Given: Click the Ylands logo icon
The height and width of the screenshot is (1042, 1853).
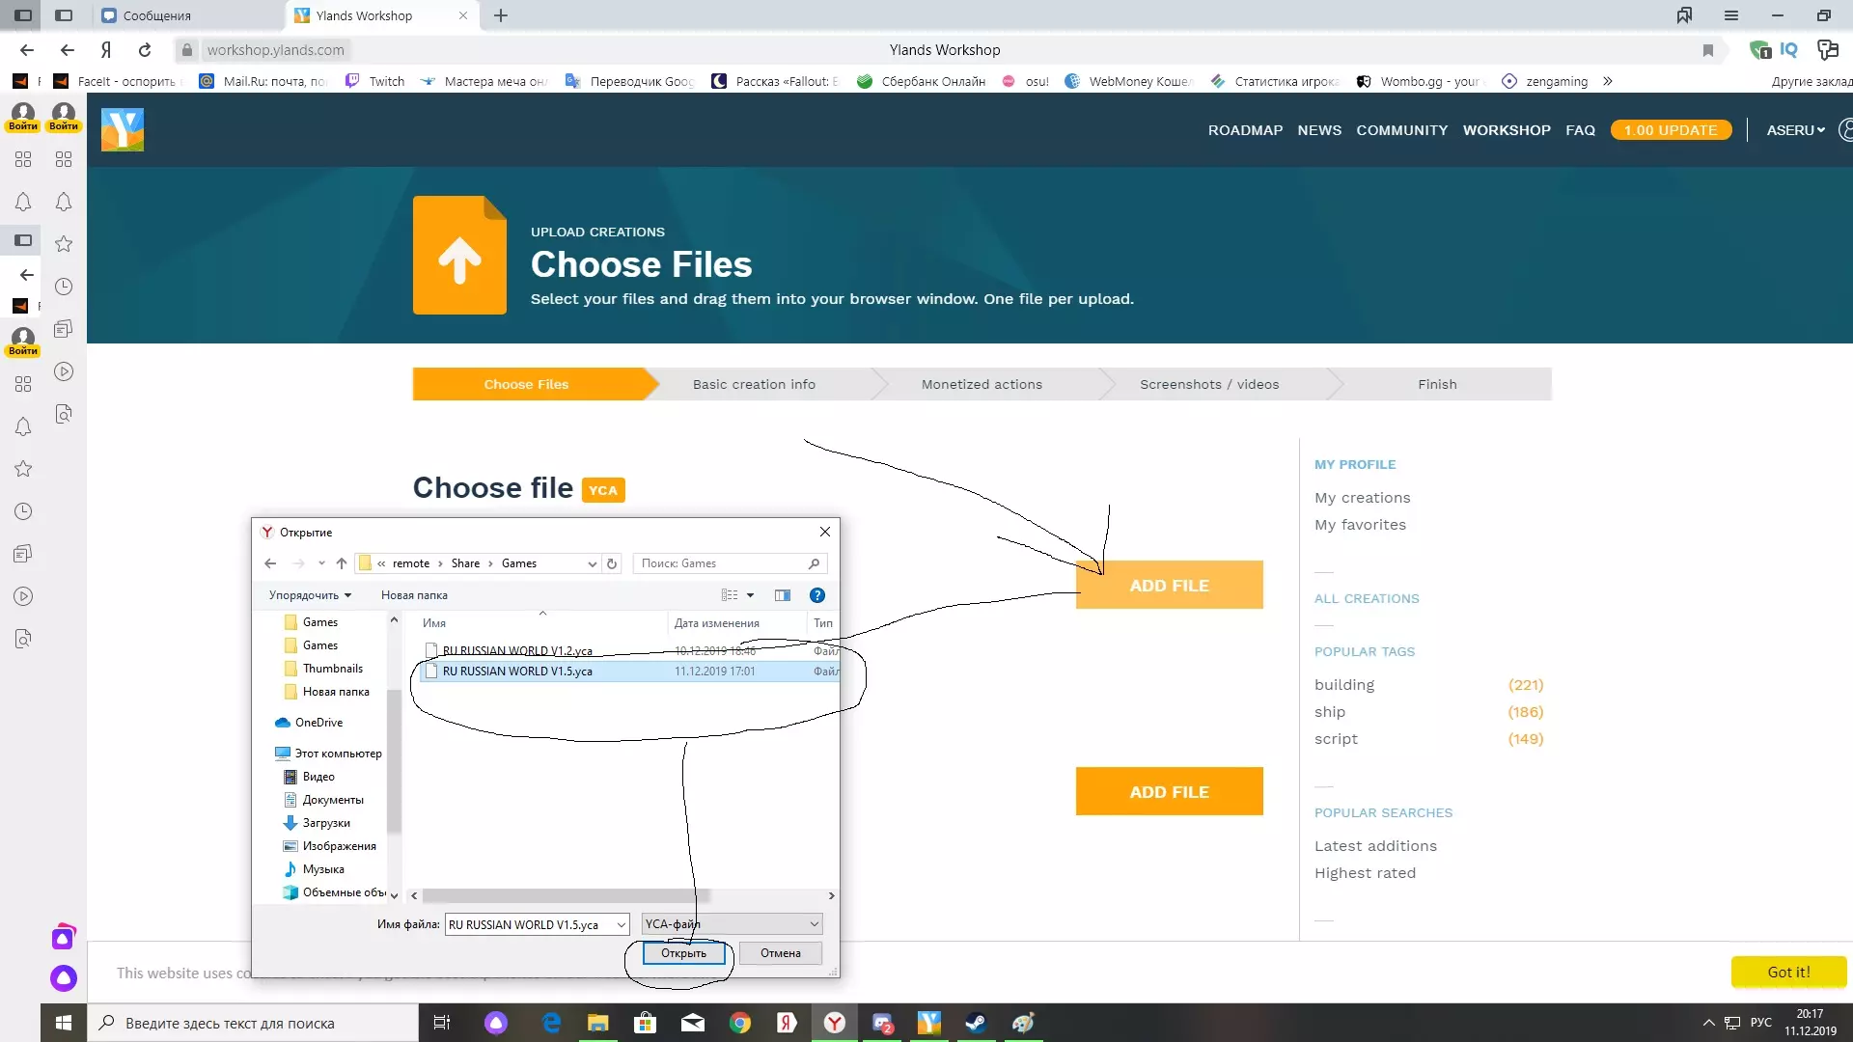Looking at the screenshot, I should [x=123, y=129].
